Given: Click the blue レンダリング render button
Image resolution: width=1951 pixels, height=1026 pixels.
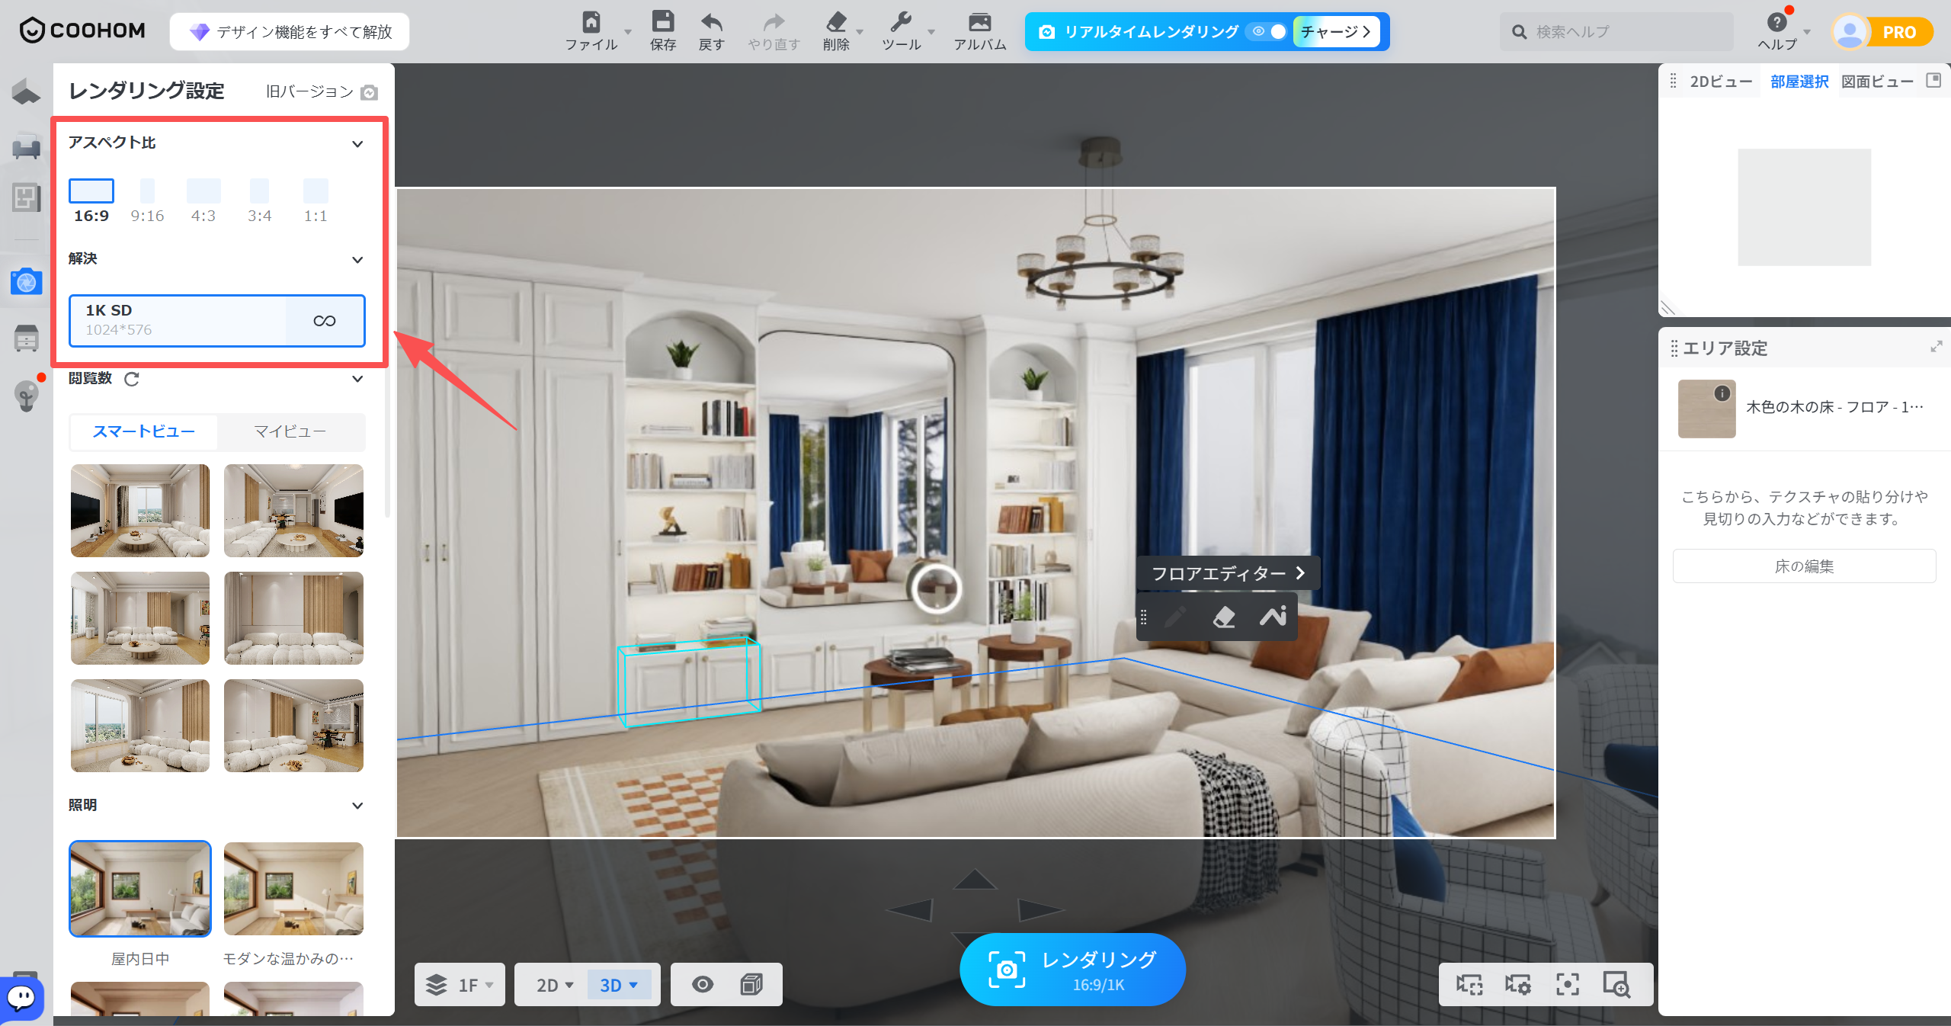Looking at the screenshot, I should [1072, 970].
